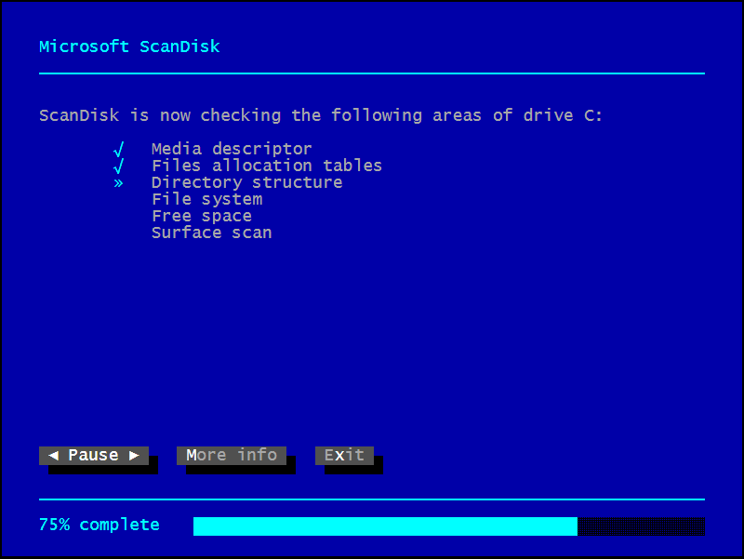Select the Files allocation tables entry

click(x=267, y=166)
